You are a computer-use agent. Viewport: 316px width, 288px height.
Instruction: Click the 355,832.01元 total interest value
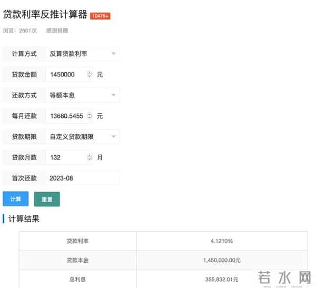tap(222, 280)
